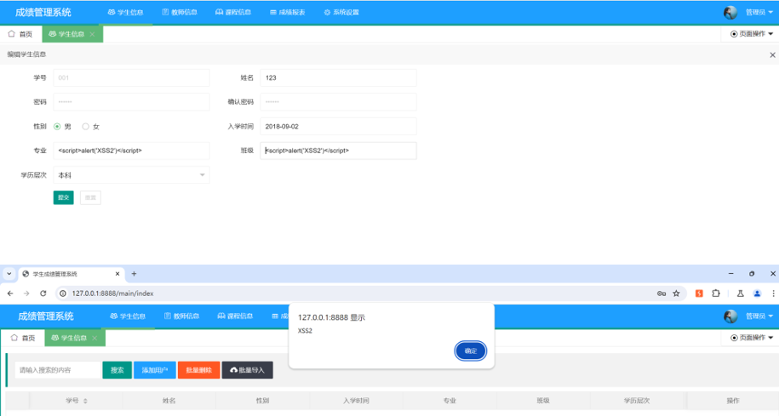This screenshot has height=416, width=779.
Task: Select the 男 gender radio button
Action: pos(58,127)
